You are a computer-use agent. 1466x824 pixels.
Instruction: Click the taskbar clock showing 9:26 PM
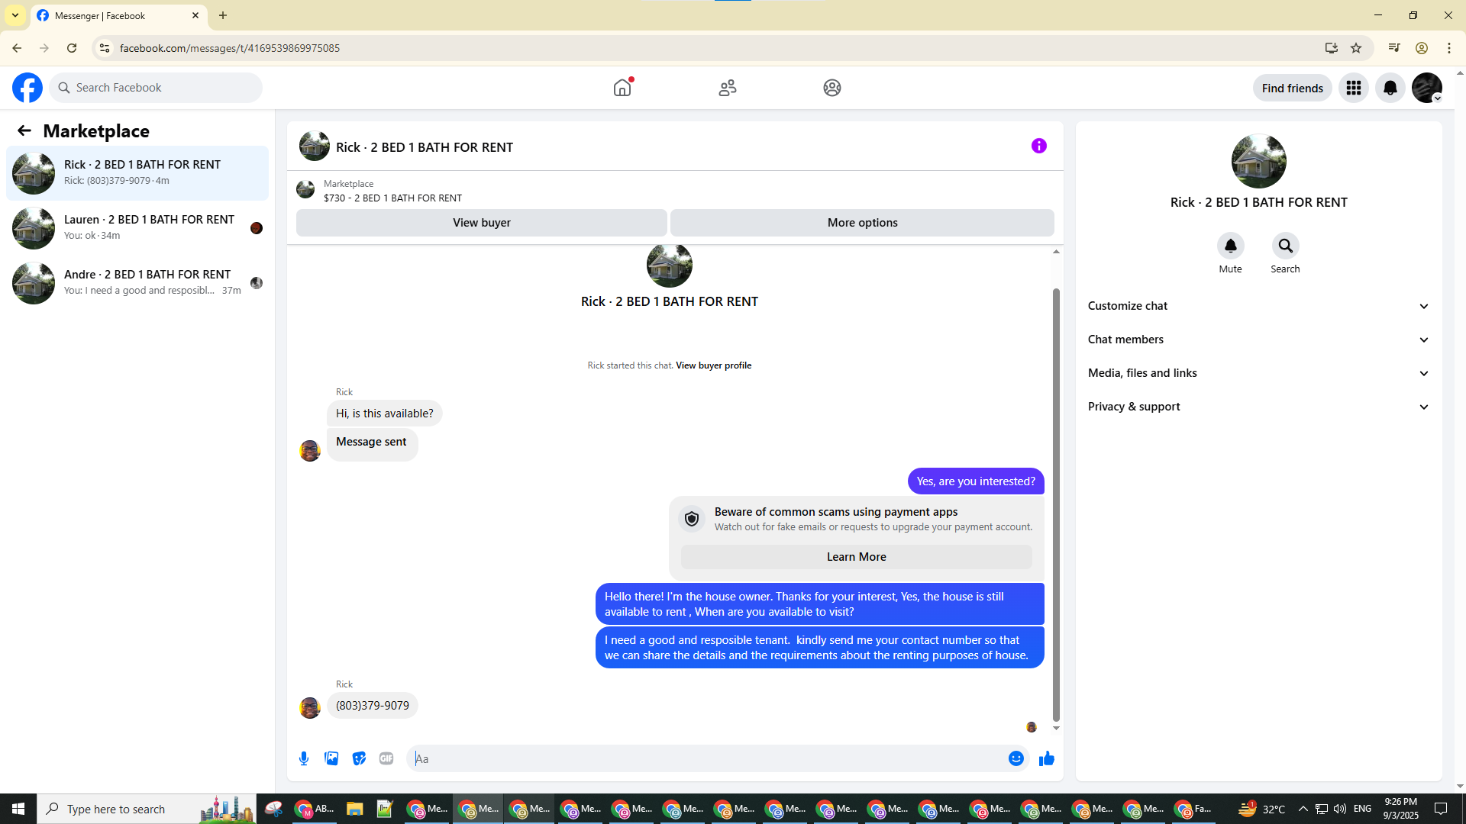coord(1400,809)
